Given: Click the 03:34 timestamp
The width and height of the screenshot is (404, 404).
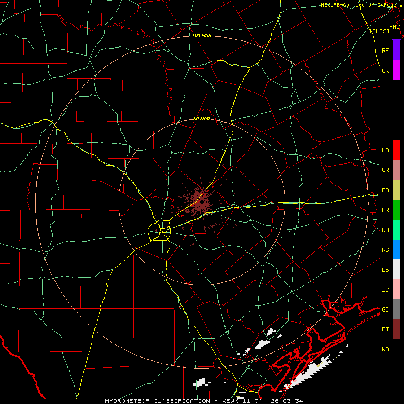Looking at the screenshot, I should tap(293, 401).
